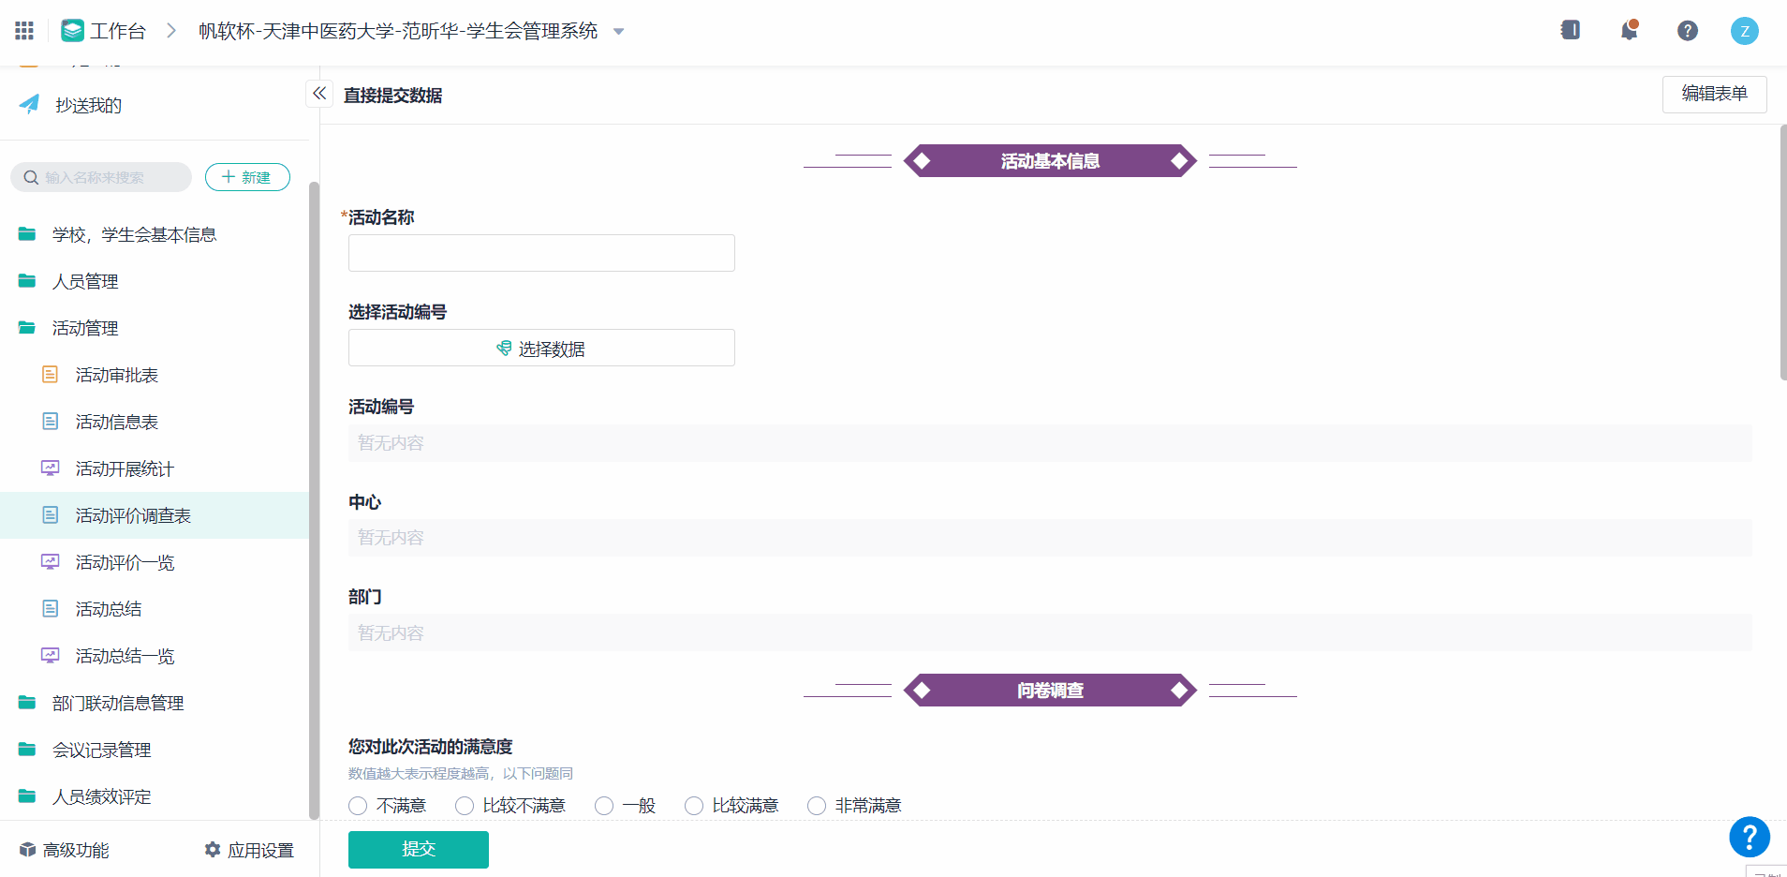Open 活动评价一览 report

(x=125, y=562)
